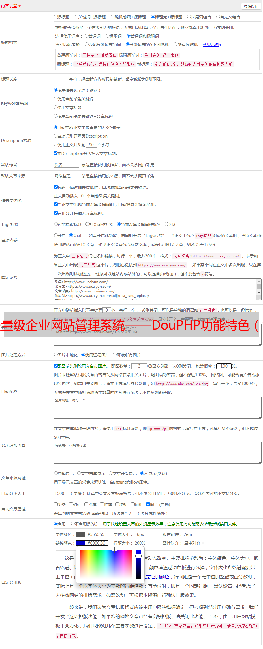This screenshot has height=649, width=263.
Task: Click the 文末追加内容 textarea
Action: point(158,453)
